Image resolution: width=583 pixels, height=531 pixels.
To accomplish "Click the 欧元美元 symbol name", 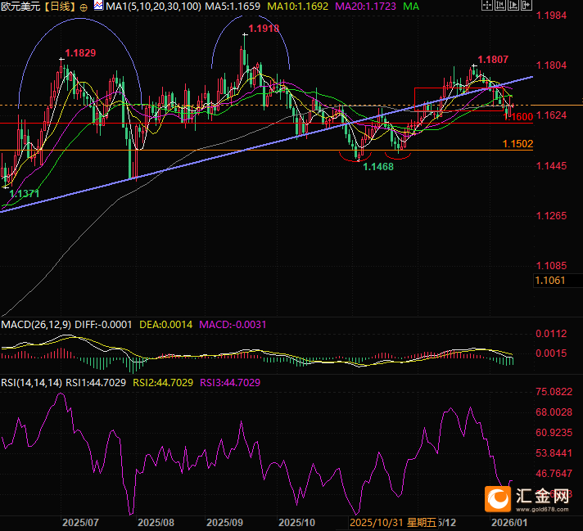I will click(x=20, y=6).
